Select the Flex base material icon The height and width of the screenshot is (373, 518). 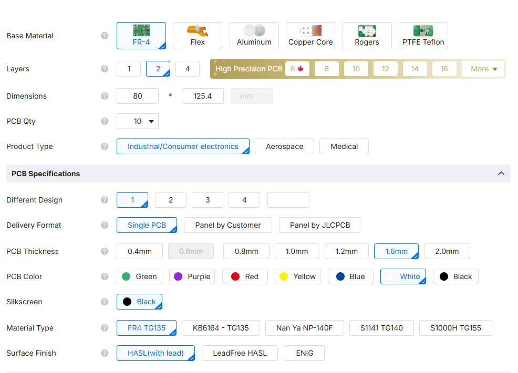click(x=198, y=30)
